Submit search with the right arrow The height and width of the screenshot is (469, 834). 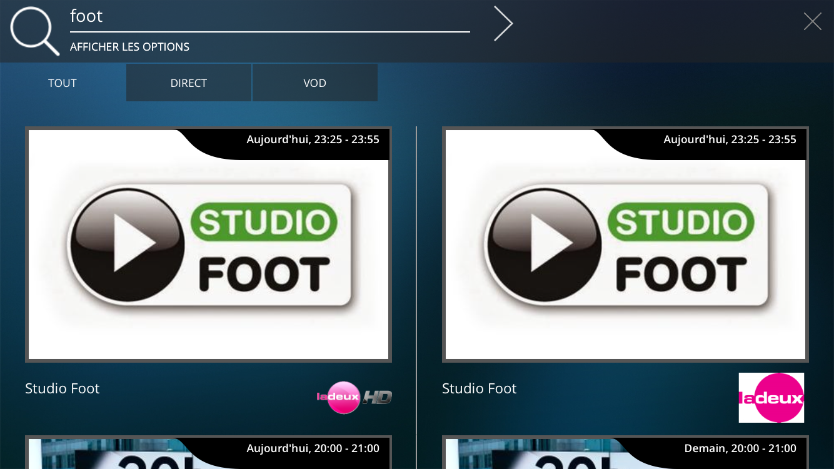pos(503,24)
